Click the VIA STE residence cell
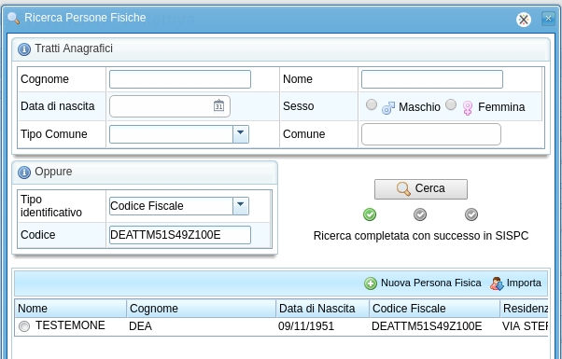This screenshot has height=359, width=562. click(525, 326)
